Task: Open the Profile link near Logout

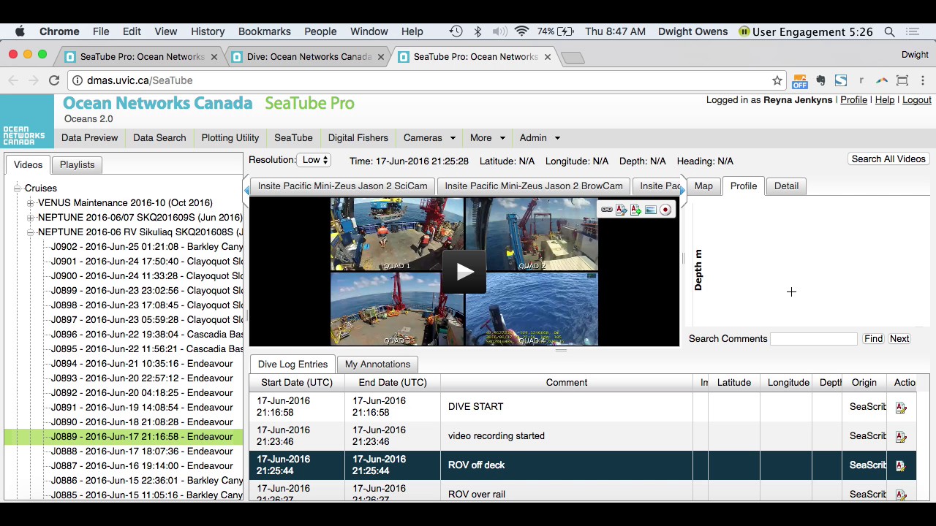Action: [x=853, y=100]
